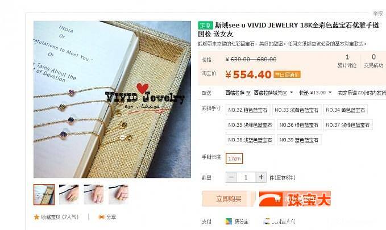Screen dimensions: 386x230
Task: Click the green 定制 badge
Action: point(205,26)
